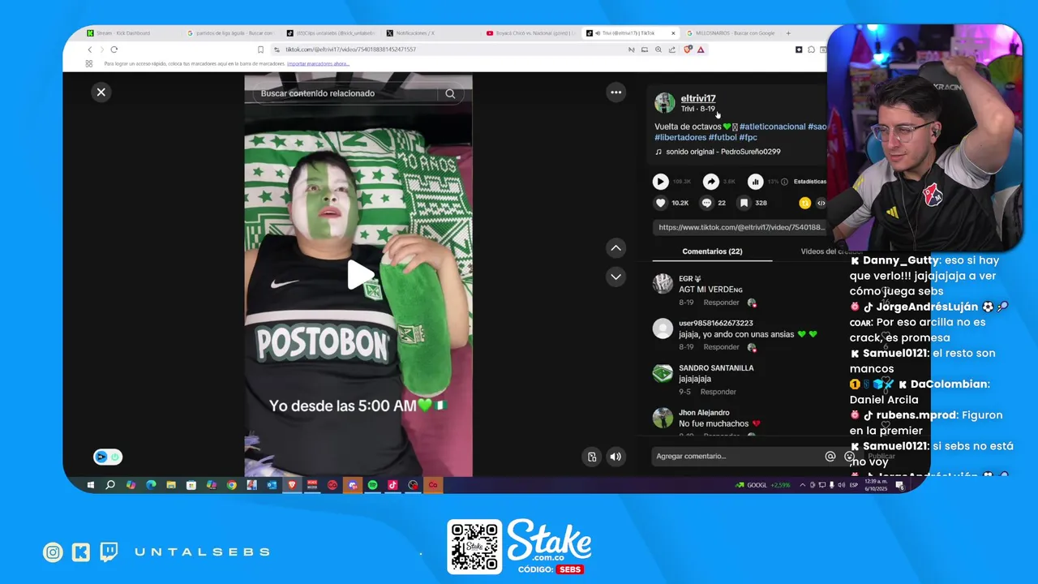The height and width of the screenshot is (584, 1038).
Task: Open Jhon Alejandro's commenter avatar
Action: pos(663,418)
